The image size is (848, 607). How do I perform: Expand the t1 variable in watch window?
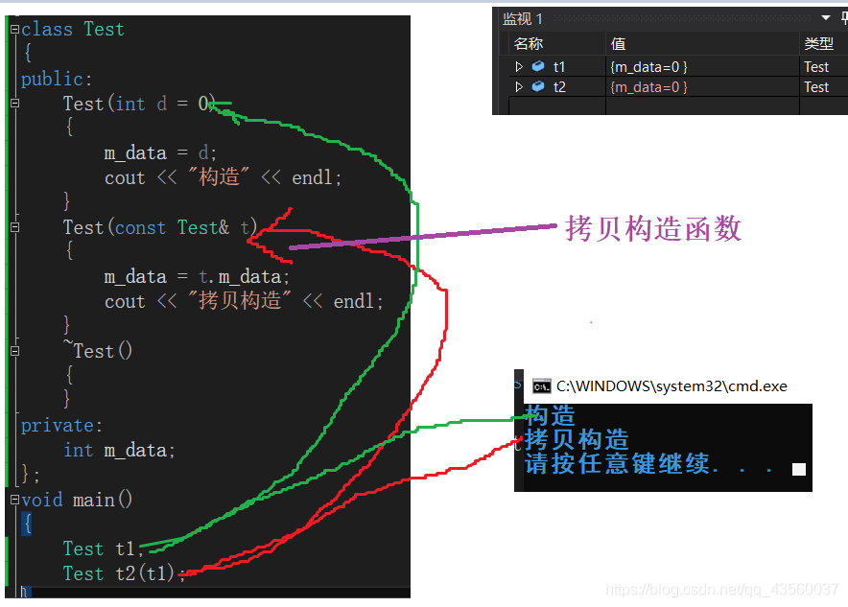[x=519, y=66]
